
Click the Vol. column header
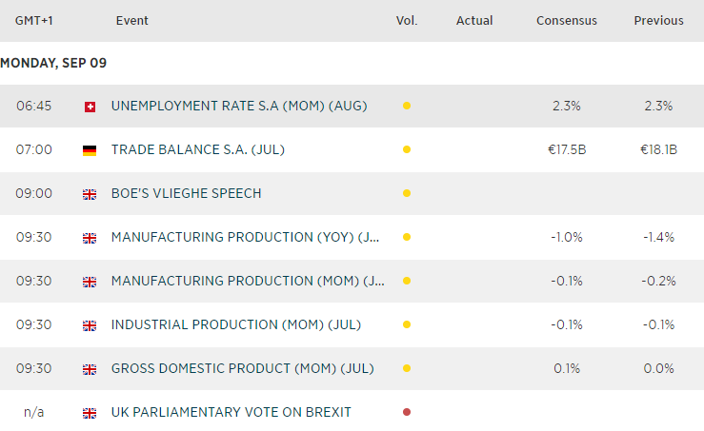(407, 21)
